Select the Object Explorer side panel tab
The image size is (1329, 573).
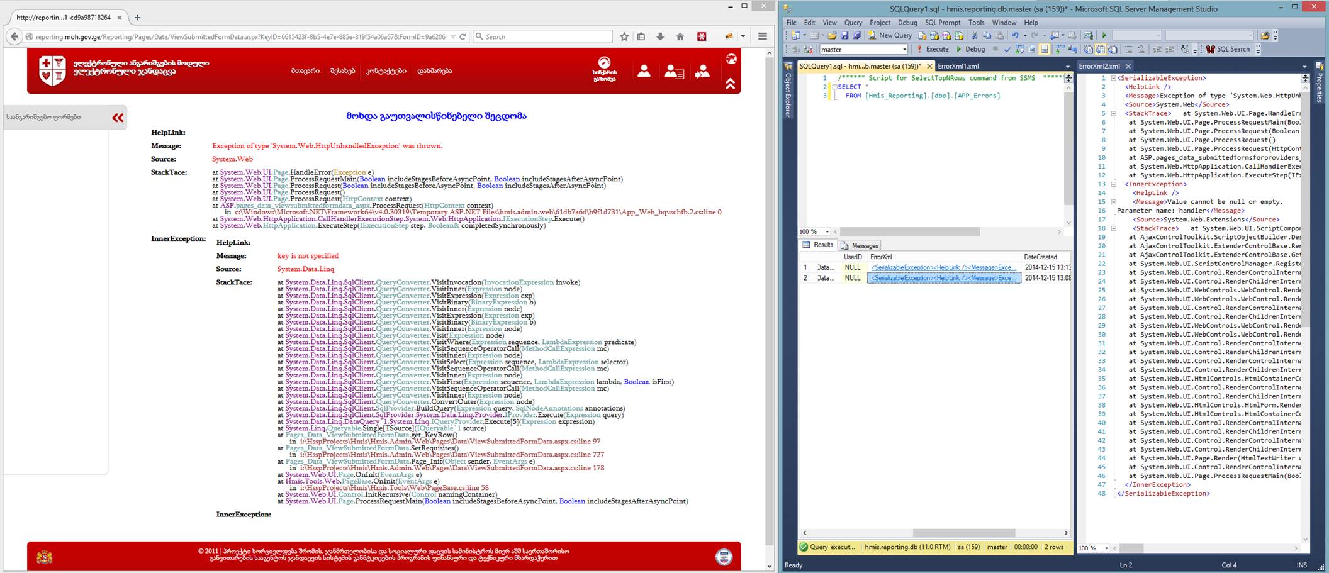tap(787, 94)
